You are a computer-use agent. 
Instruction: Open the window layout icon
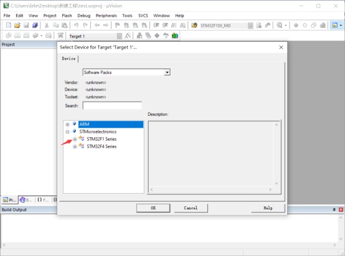coord(334,26)
